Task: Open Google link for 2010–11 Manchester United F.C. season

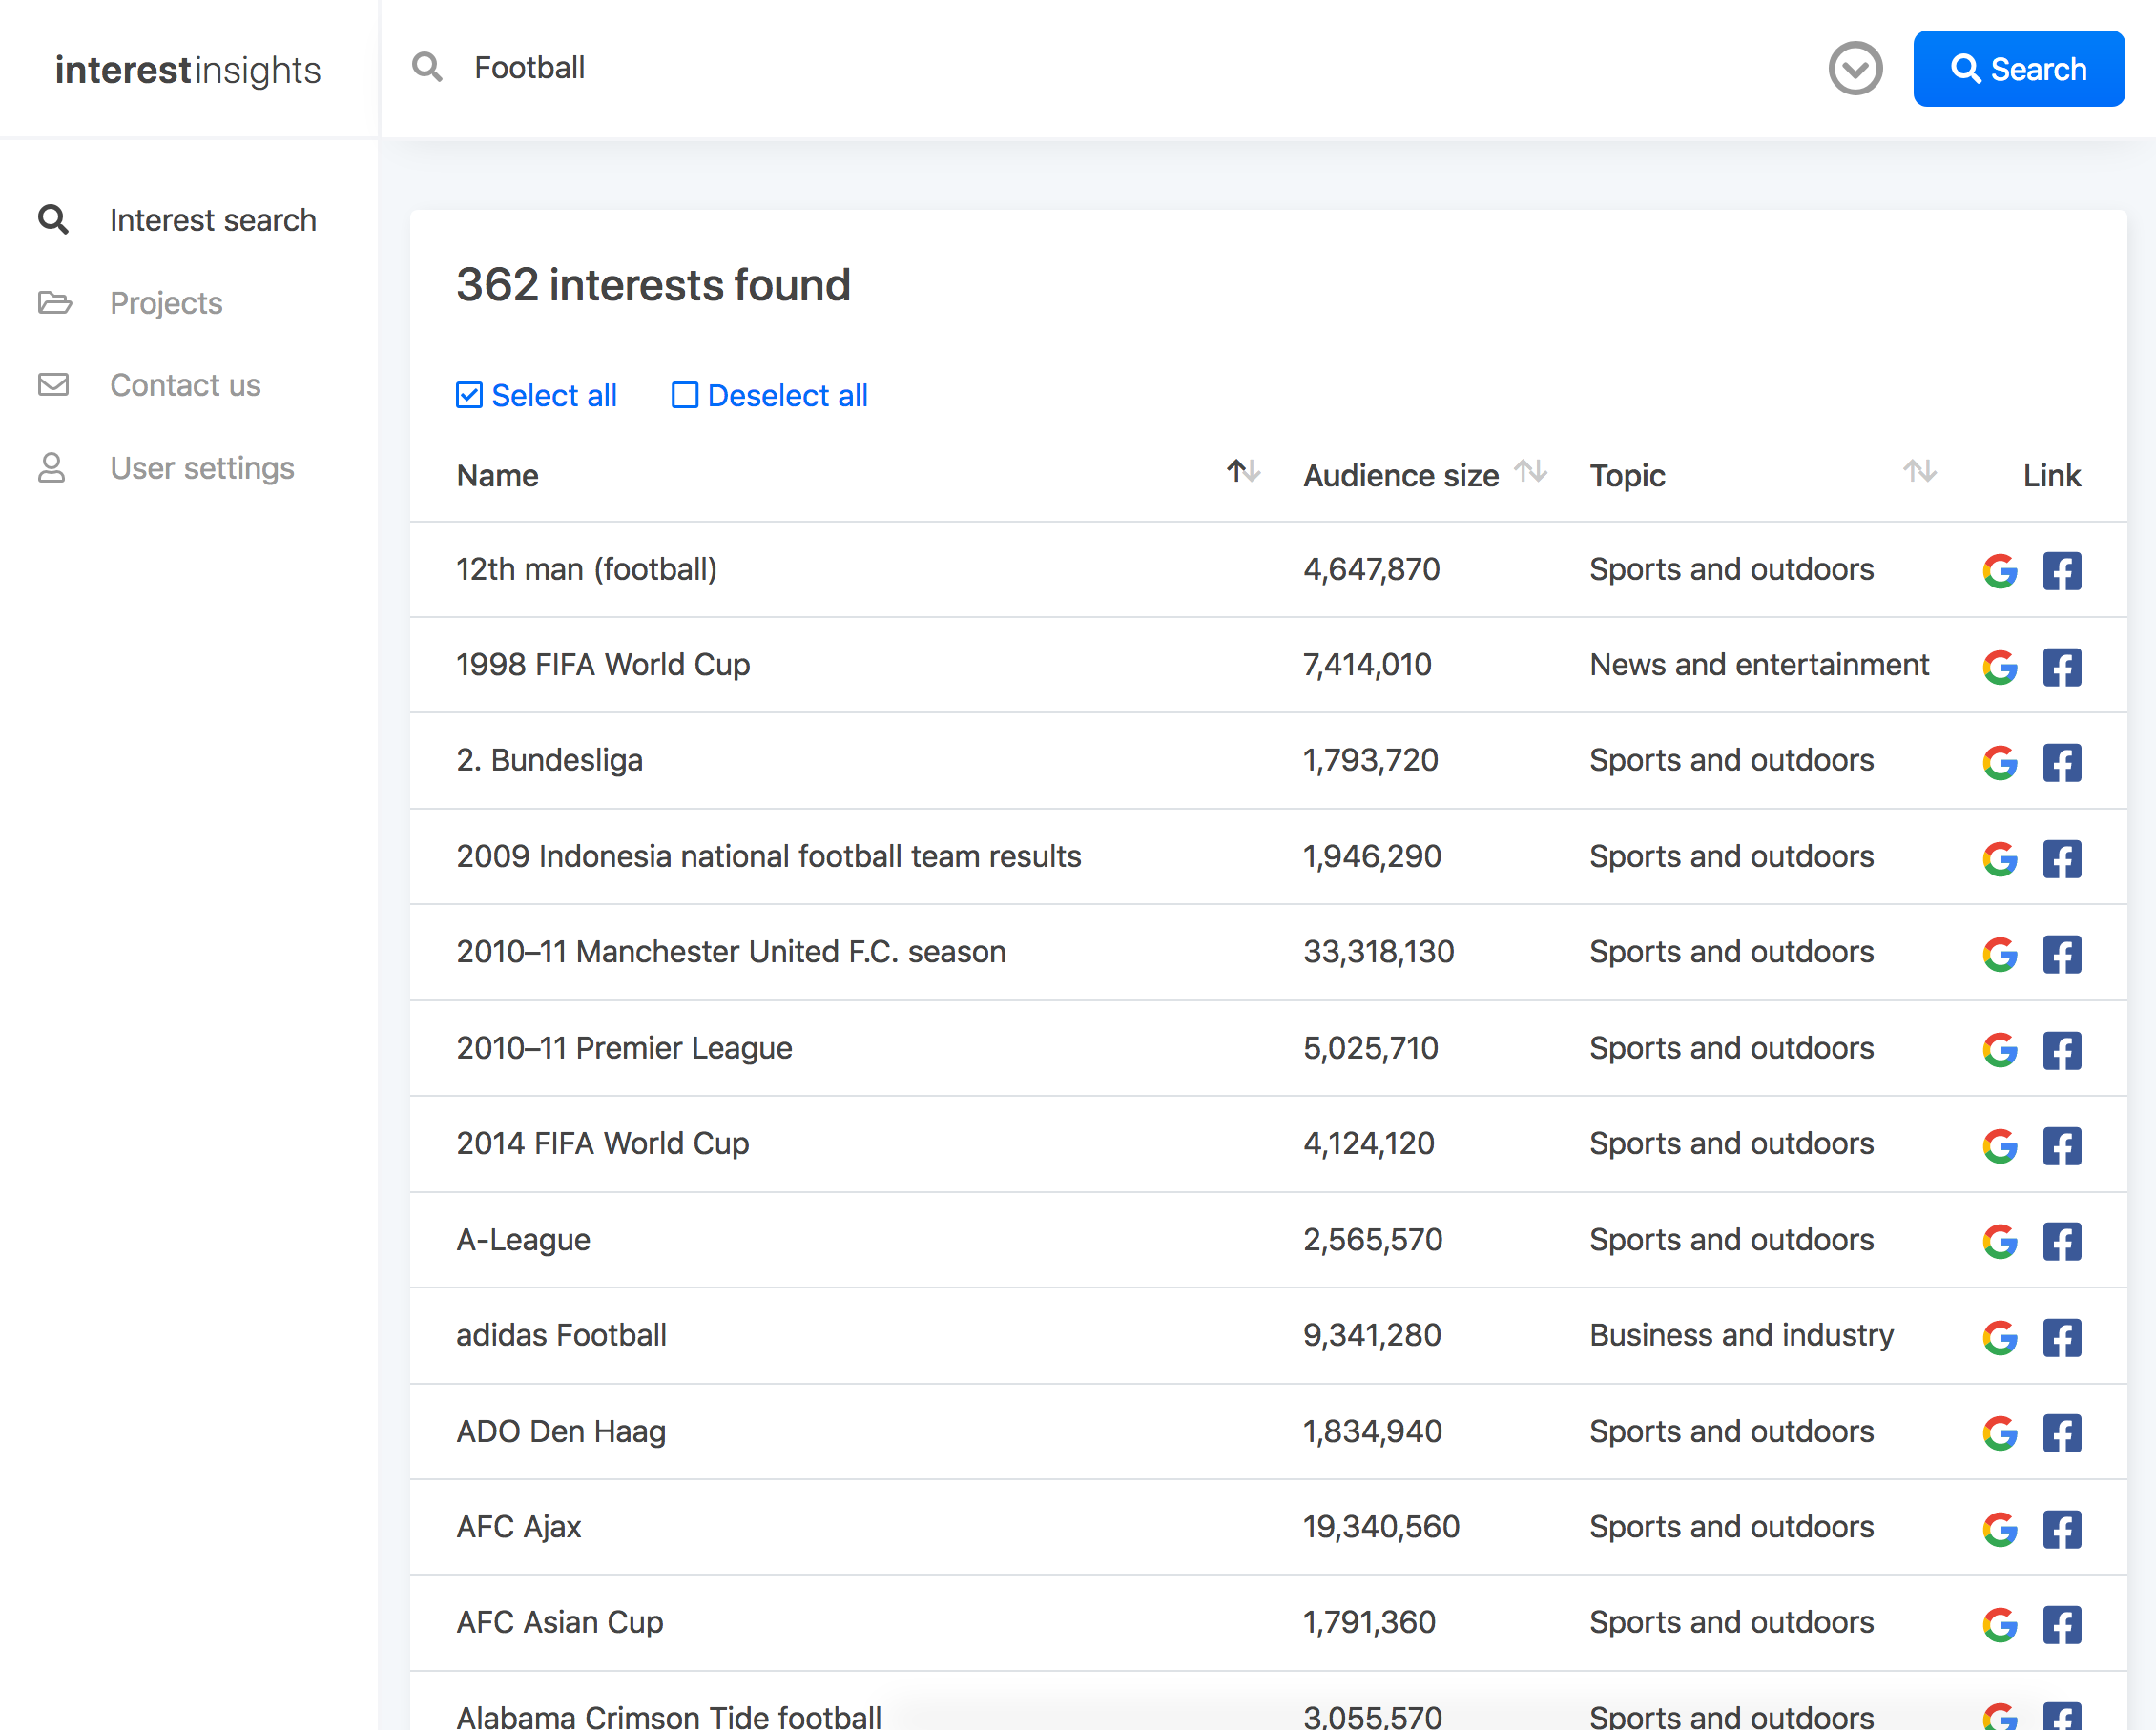Action: pos(2000,955)
